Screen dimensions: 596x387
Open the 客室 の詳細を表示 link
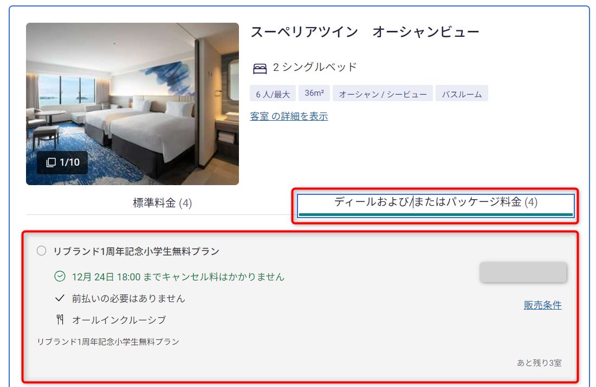click(289, 116)
